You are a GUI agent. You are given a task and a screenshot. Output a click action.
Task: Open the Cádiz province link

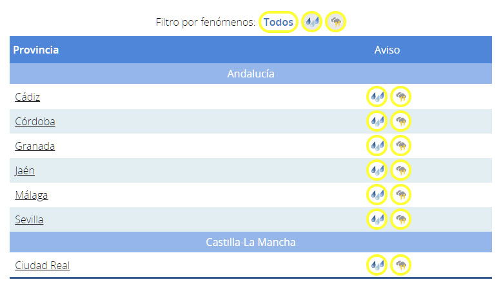pyautogui.click(x=28, y=97)
